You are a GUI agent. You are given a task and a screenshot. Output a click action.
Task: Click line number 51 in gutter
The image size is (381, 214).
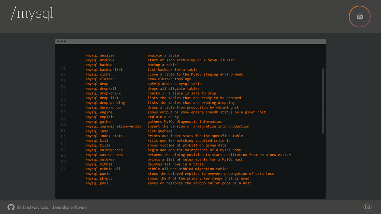tap(63, 68)
